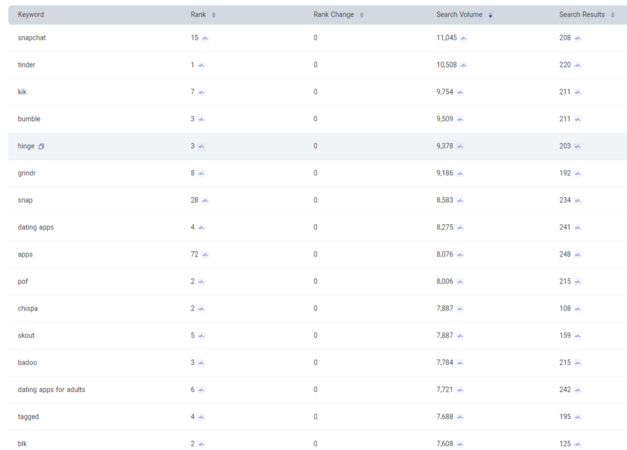
Task: Open rank history icon for apps keyword
Action: point(205,255)
